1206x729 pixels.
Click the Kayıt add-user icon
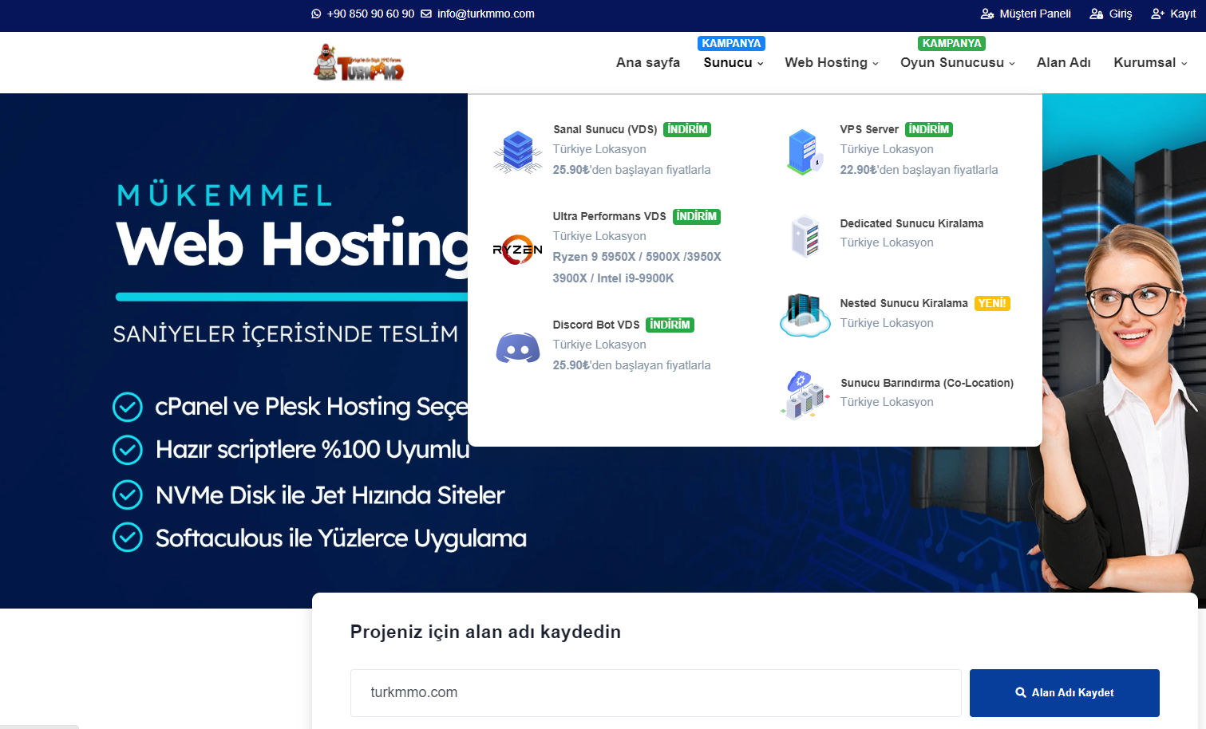[x=1158, y=14]
